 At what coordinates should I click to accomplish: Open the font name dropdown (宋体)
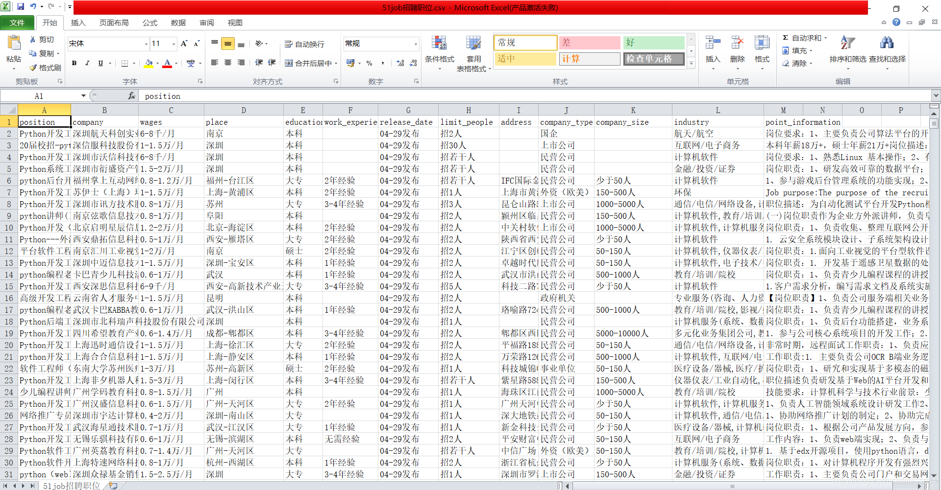tap(146, 44)
